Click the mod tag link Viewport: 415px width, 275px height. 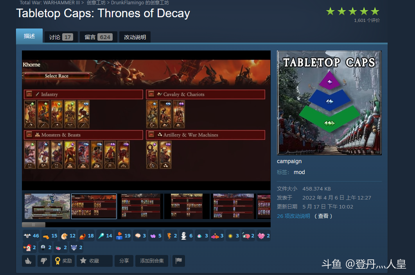(x=299, y=172)
